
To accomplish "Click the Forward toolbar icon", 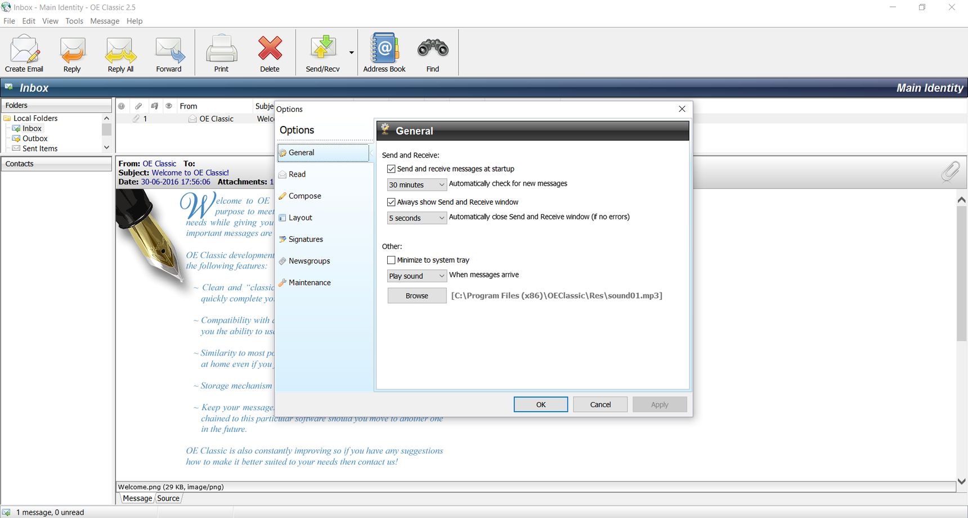I will tap(169, 49).
